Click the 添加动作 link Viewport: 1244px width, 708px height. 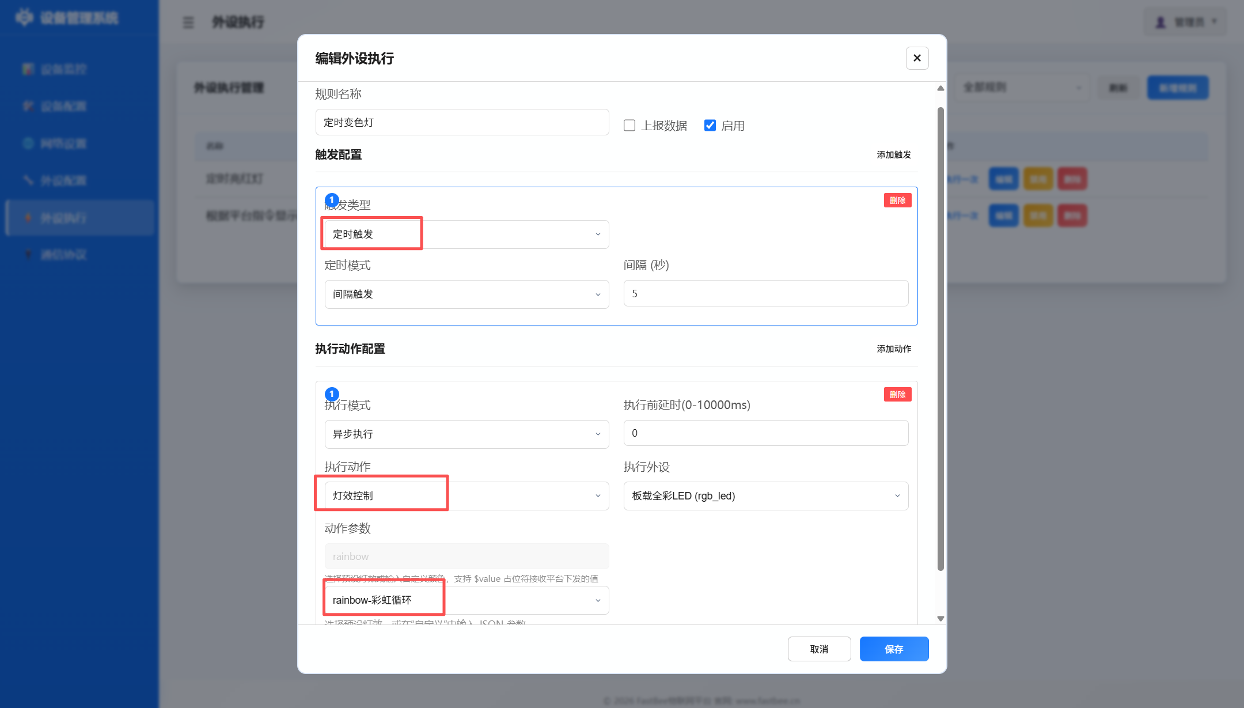pos(894,349)
